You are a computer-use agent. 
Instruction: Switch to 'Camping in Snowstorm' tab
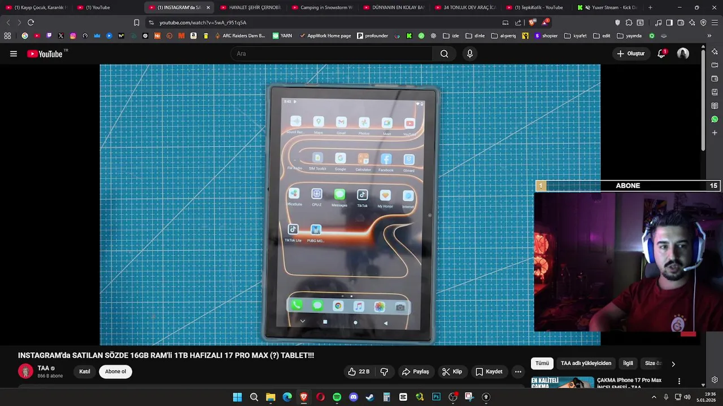coord(321,7)
